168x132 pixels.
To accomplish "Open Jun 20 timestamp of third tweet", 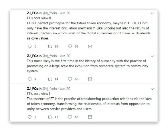I will click(x=65, y=89).
